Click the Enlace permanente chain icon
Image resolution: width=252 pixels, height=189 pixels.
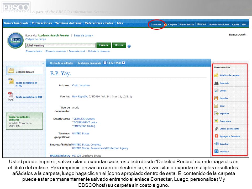click(x=216, y=129)
